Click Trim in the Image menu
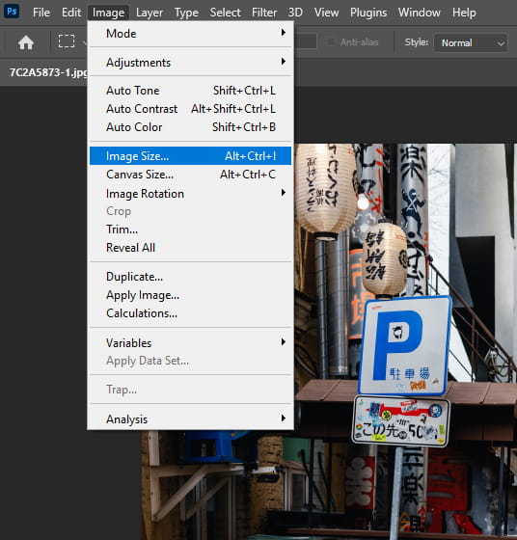 [190, 229]
